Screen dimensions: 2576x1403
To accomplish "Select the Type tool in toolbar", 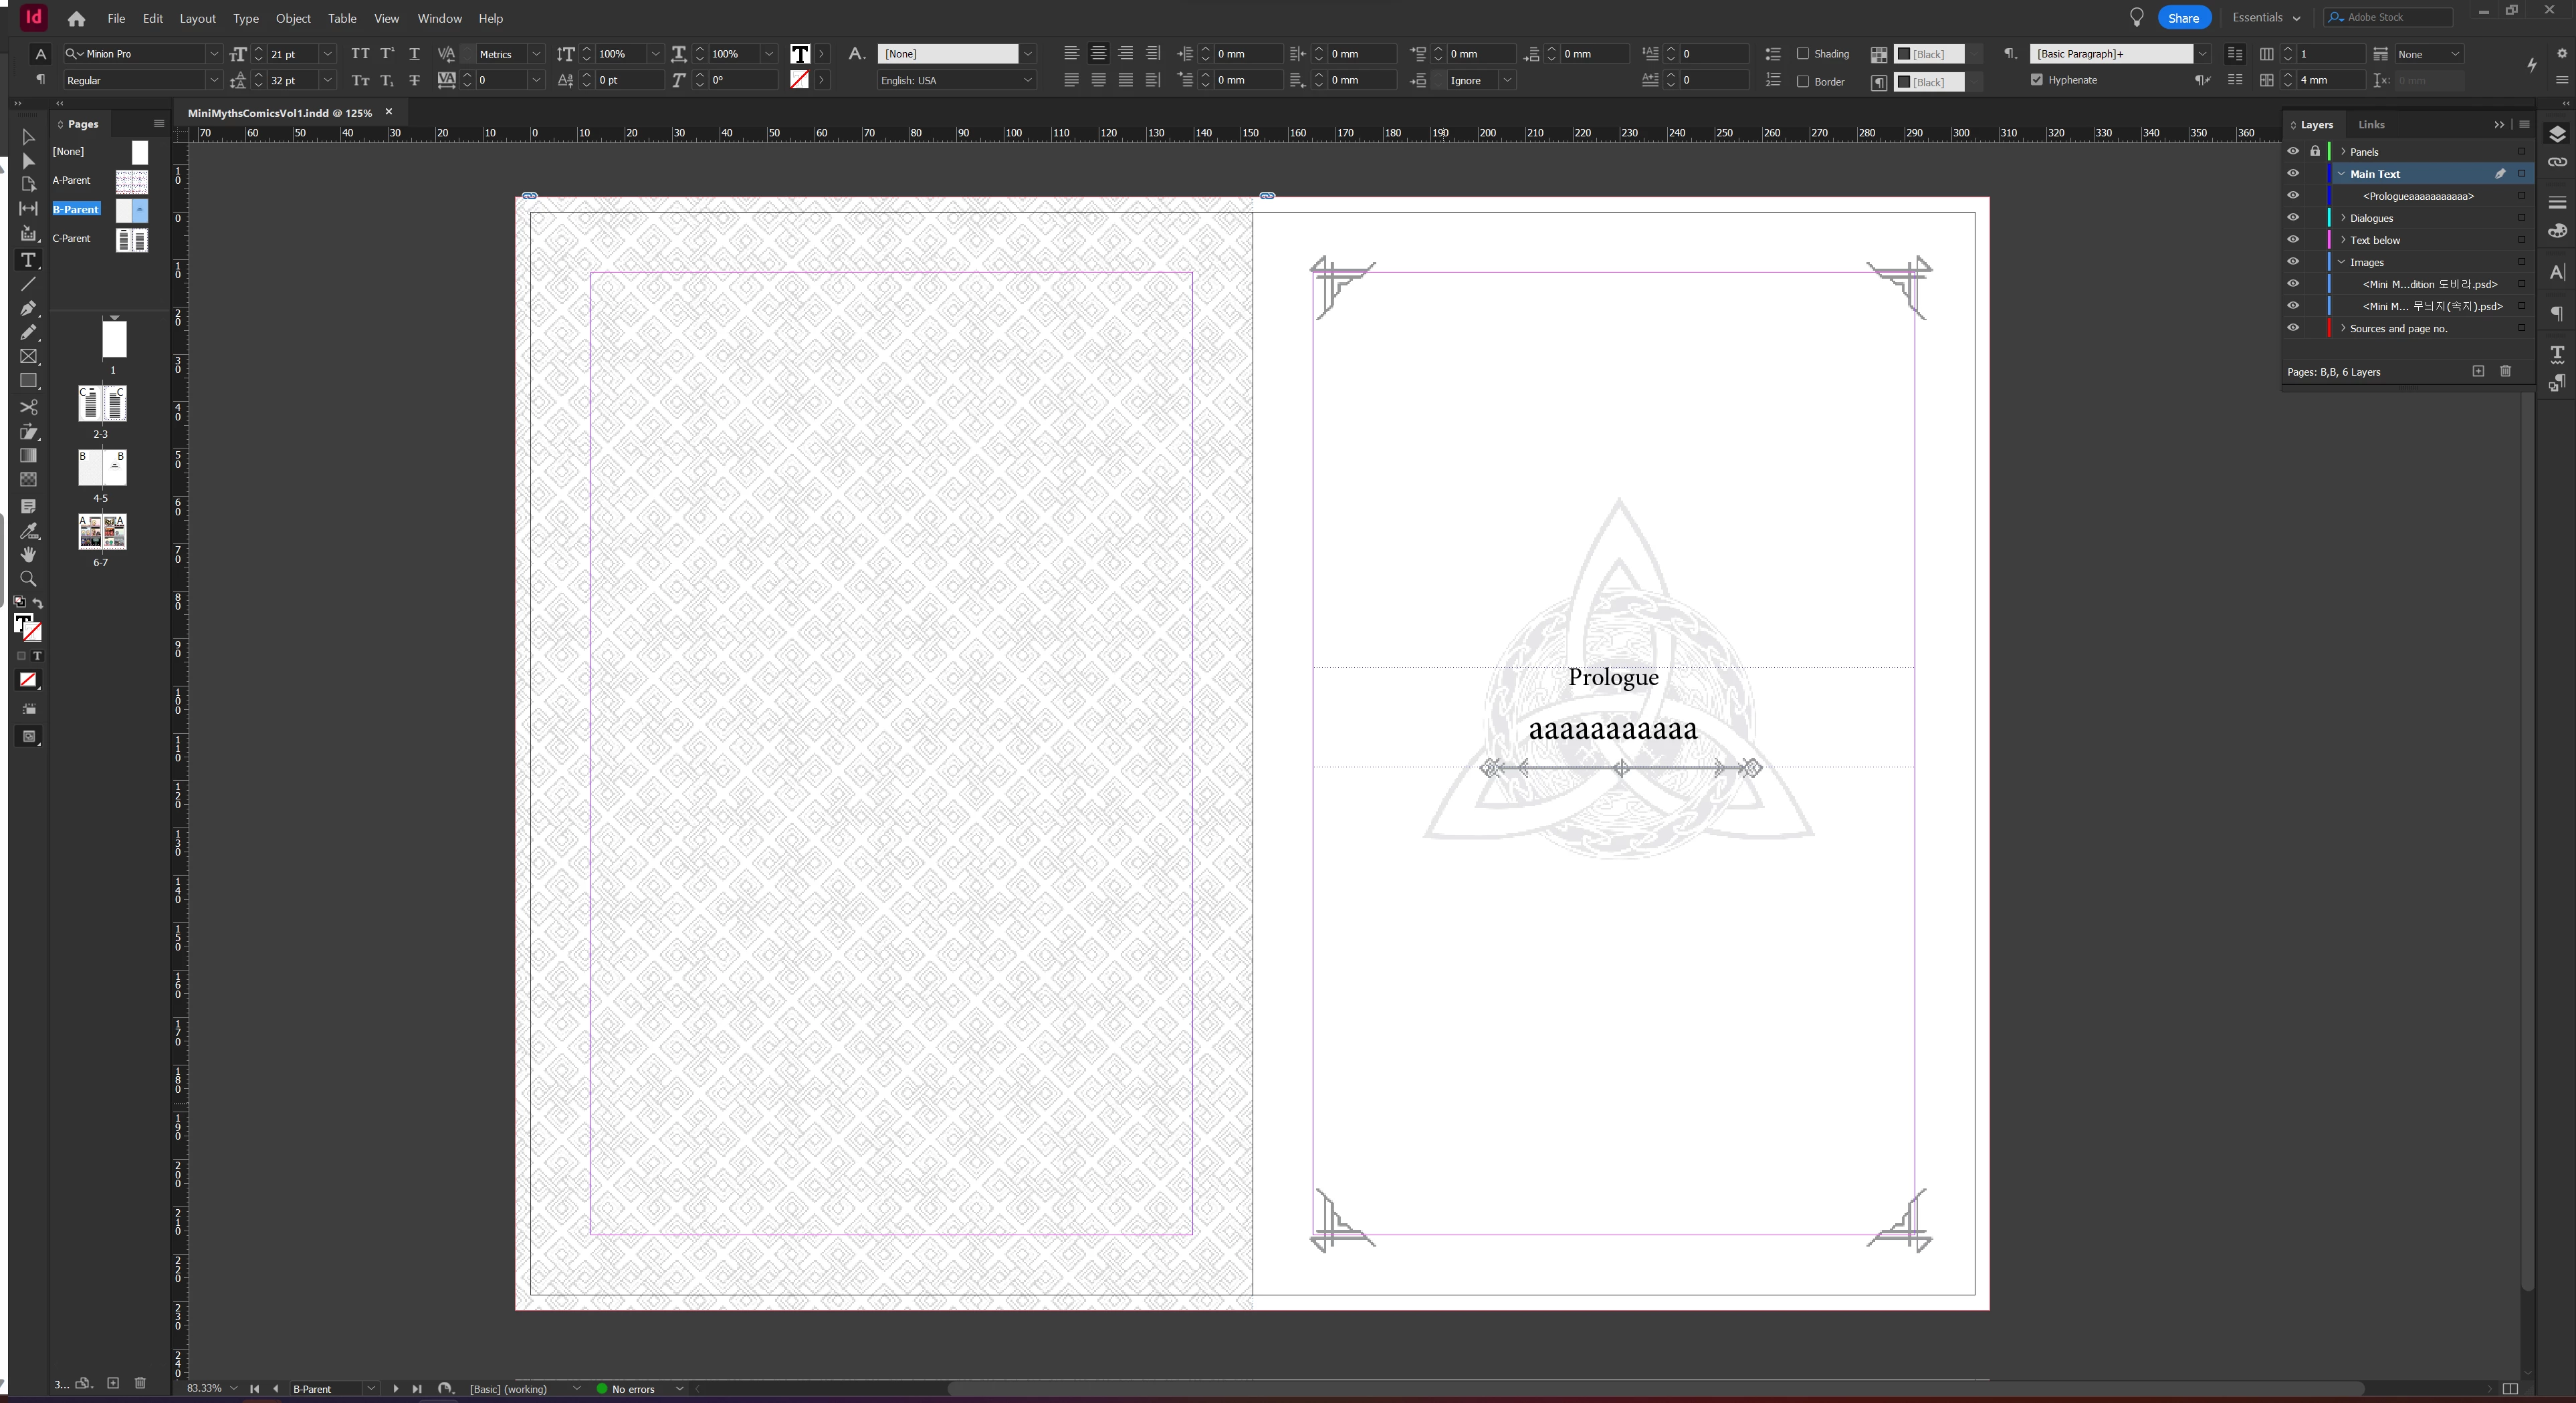I will 28,260.
